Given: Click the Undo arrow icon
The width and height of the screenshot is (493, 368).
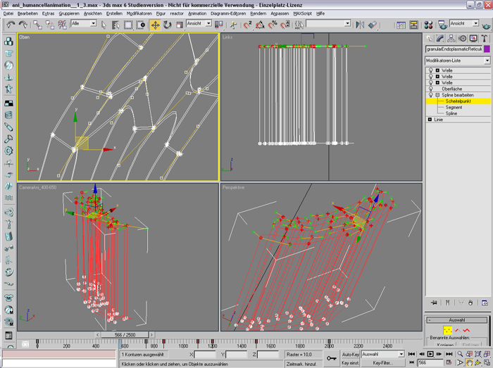Looking at the screenshot, I should click(x=11, y=24).
